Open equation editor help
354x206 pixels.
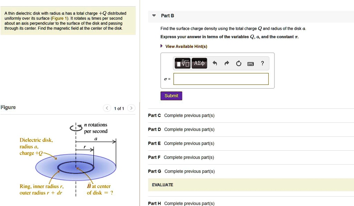(x=262, y=63)
